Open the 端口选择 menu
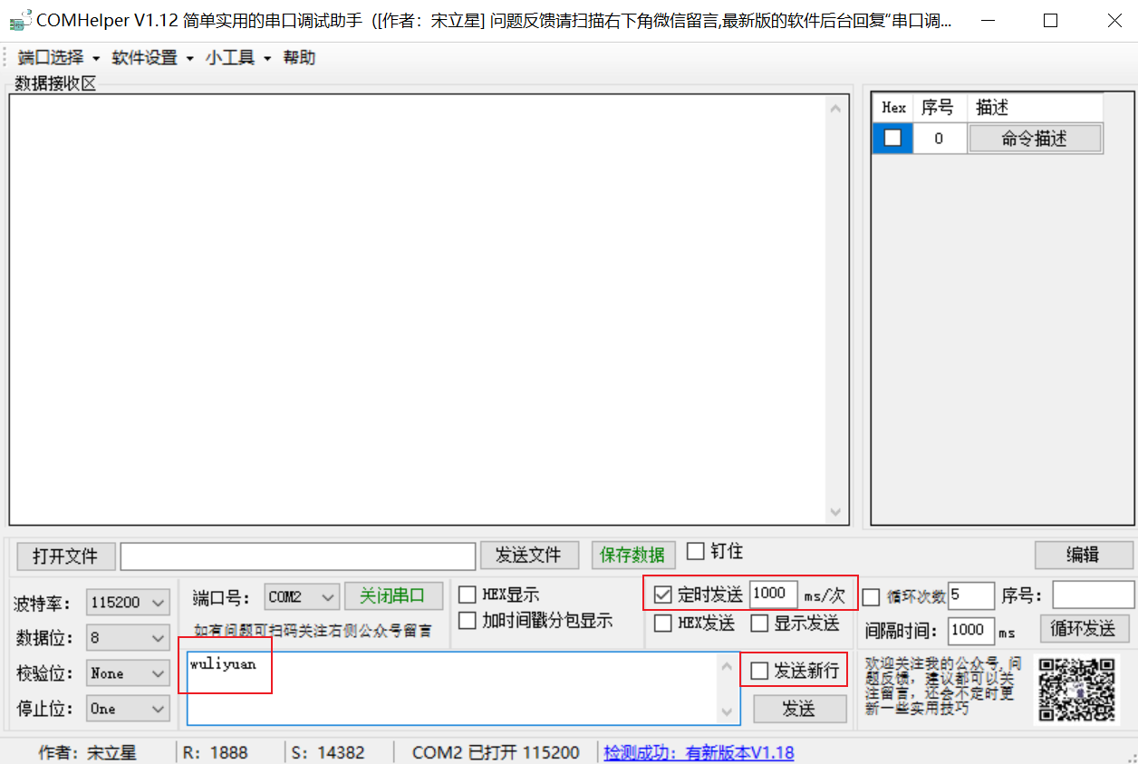 49,57
